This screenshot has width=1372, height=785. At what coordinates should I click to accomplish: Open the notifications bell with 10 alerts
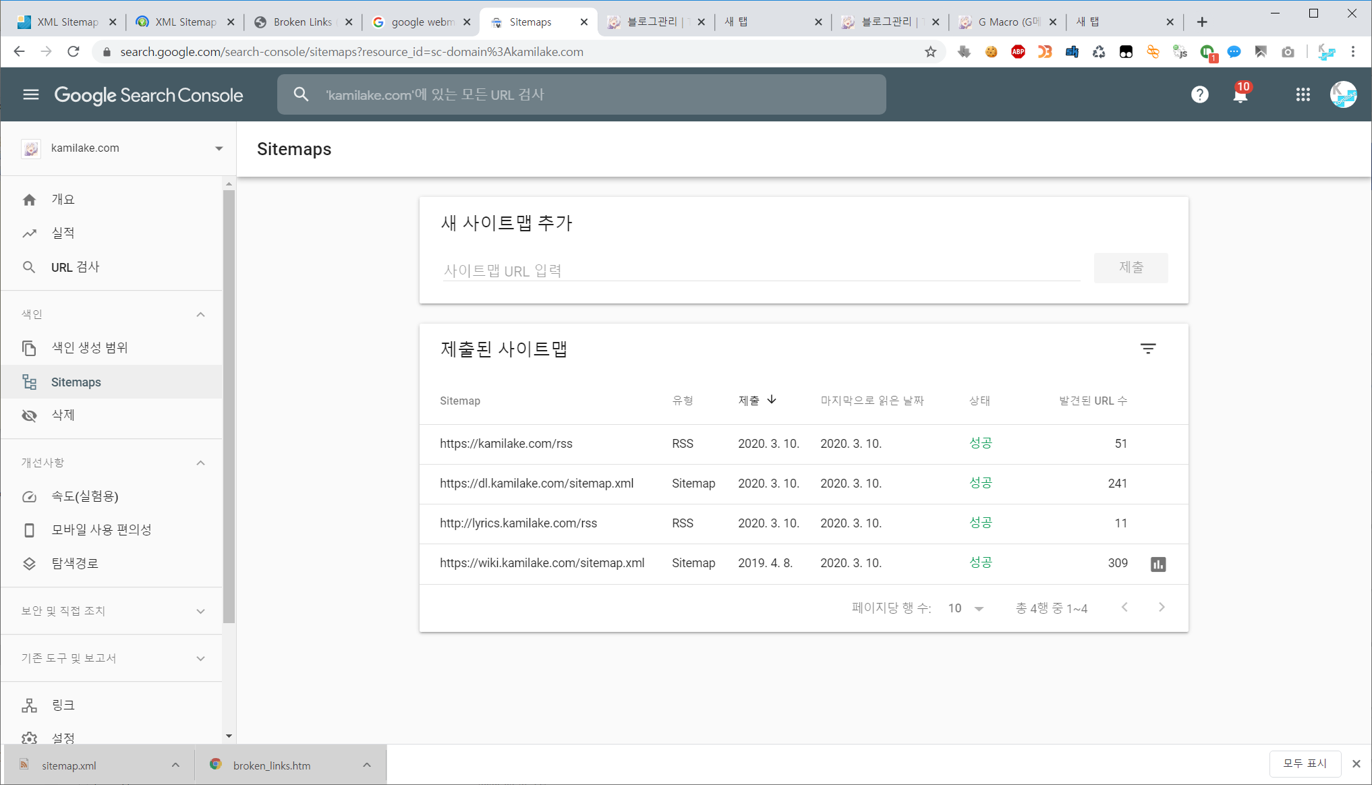pyautogui.click(x=1240, y=94)
